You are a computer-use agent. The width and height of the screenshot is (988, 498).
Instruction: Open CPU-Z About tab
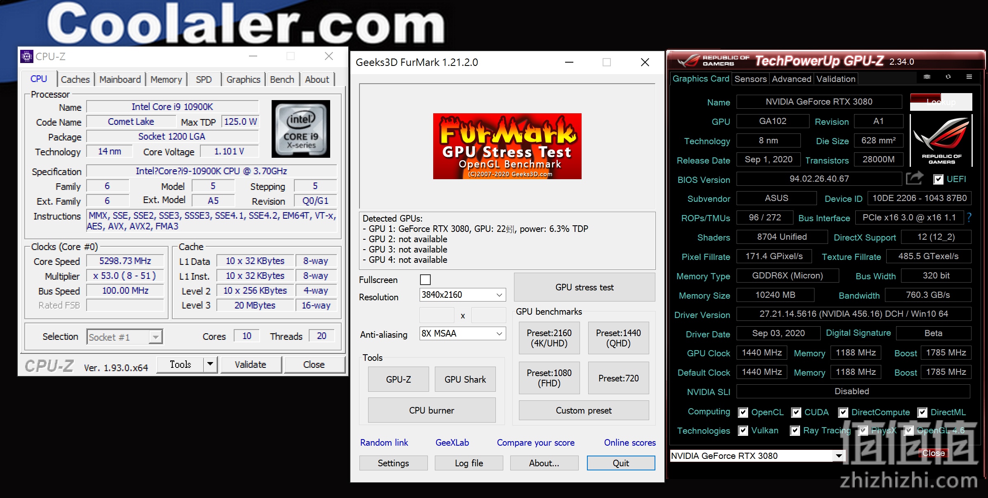pyautogui.click(x=317, y=79)
